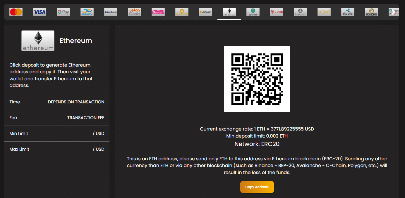Select the Jeton Cash icon
405x198 pixels.
coord(134,12)
